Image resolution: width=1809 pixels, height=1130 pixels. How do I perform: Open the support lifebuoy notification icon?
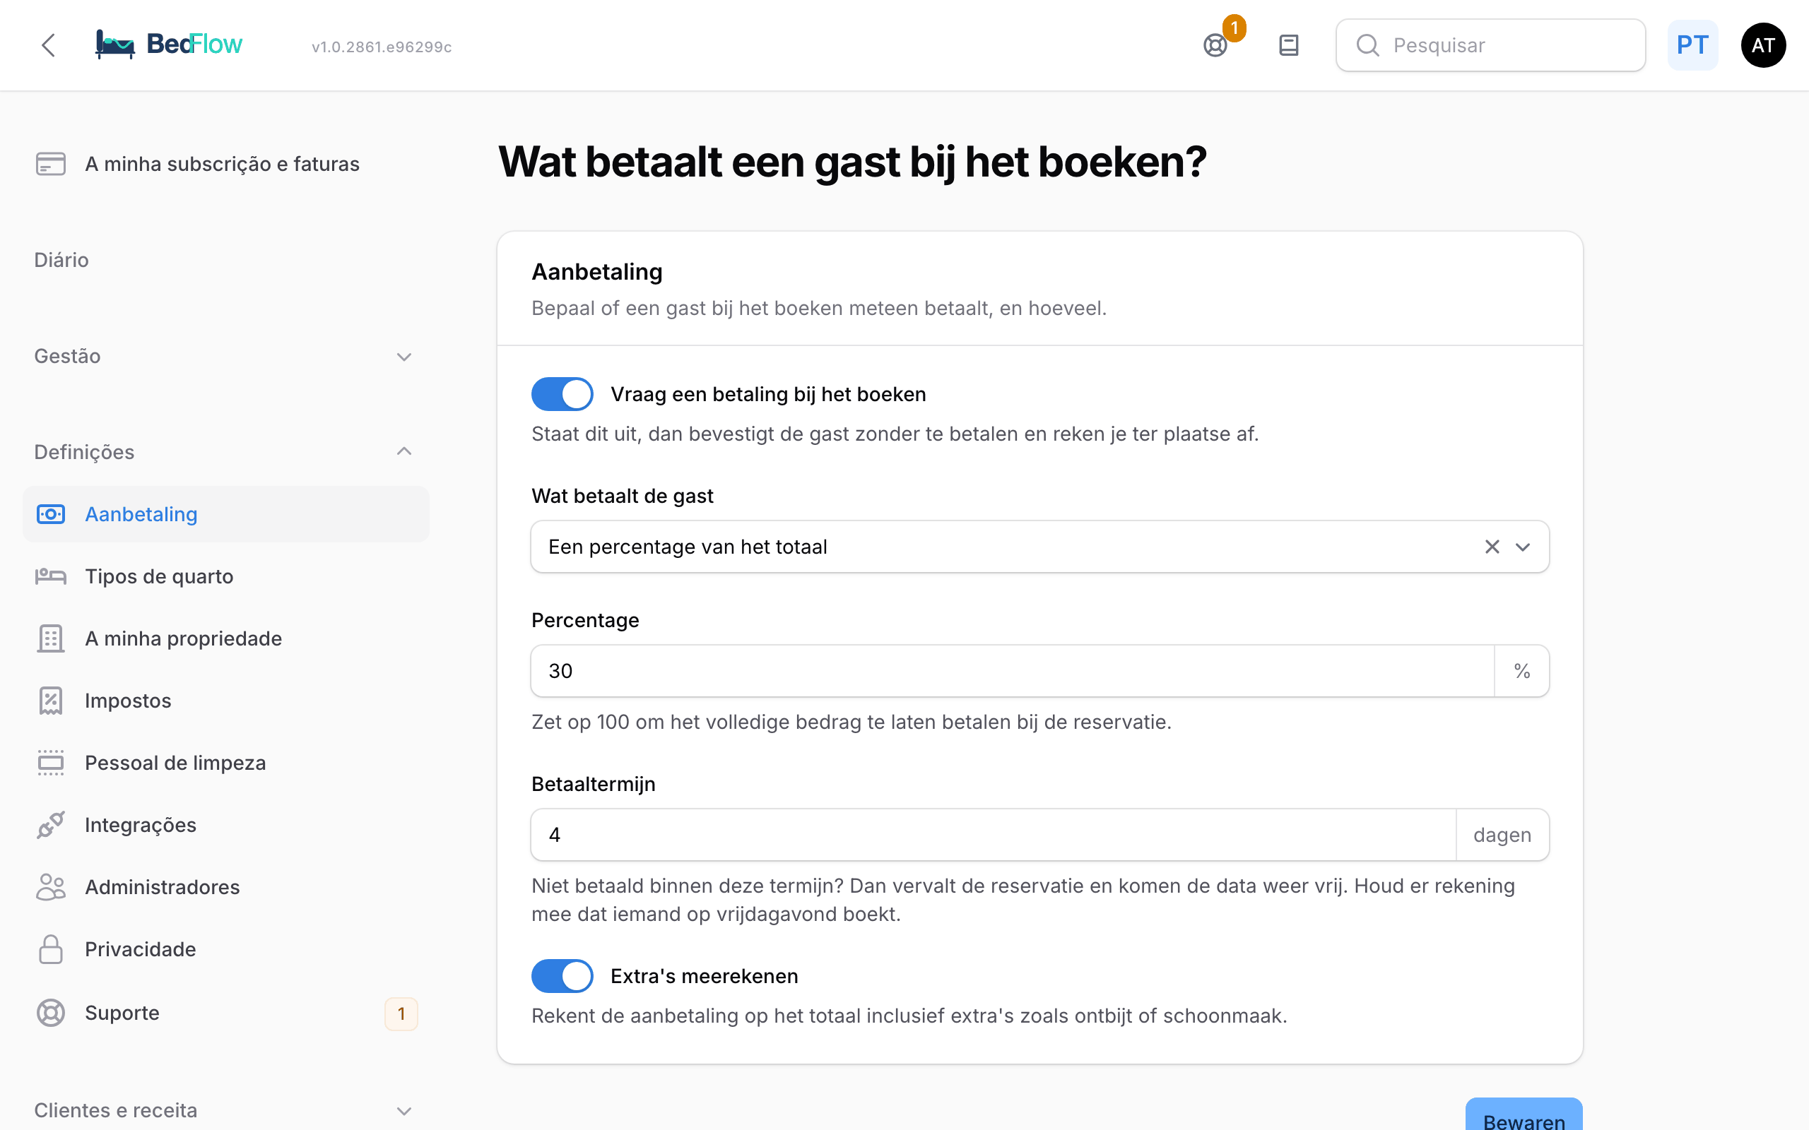(x=1215, y=46)
